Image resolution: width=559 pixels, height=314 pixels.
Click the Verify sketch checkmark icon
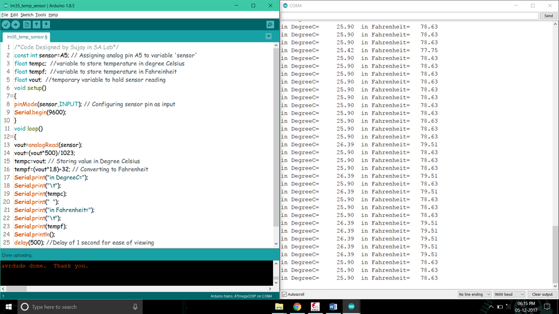point(6,25)
